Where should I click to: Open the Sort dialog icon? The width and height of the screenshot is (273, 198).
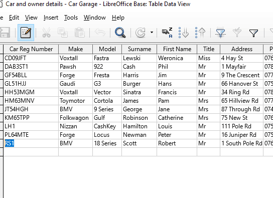coord(167,33)
